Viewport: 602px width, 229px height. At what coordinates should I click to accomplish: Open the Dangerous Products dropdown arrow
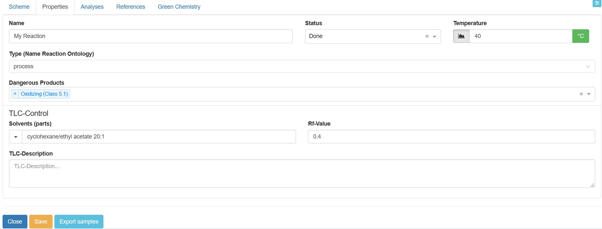(x=589, y=94)
